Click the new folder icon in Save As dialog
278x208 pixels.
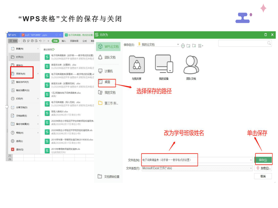pyautogui.click(x=194, y=46)
